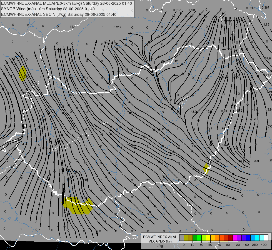Click the value 0.367 on the map
Screen dimensions: 272x250
click(265, 7)
